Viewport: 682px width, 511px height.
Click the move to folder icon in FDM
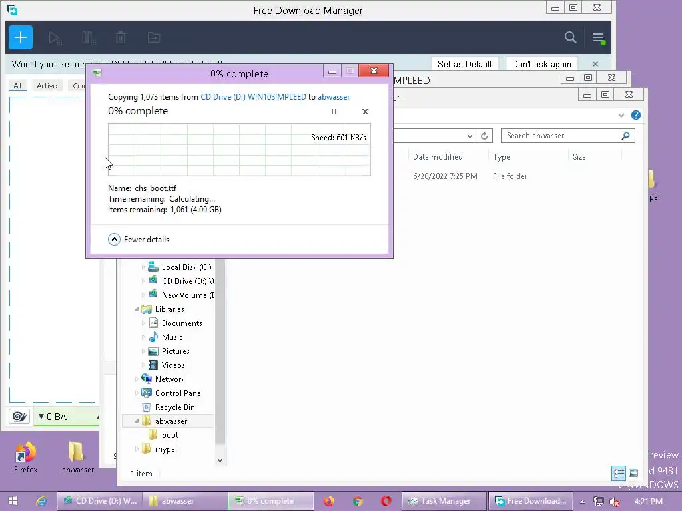click(x=154, y=37)
